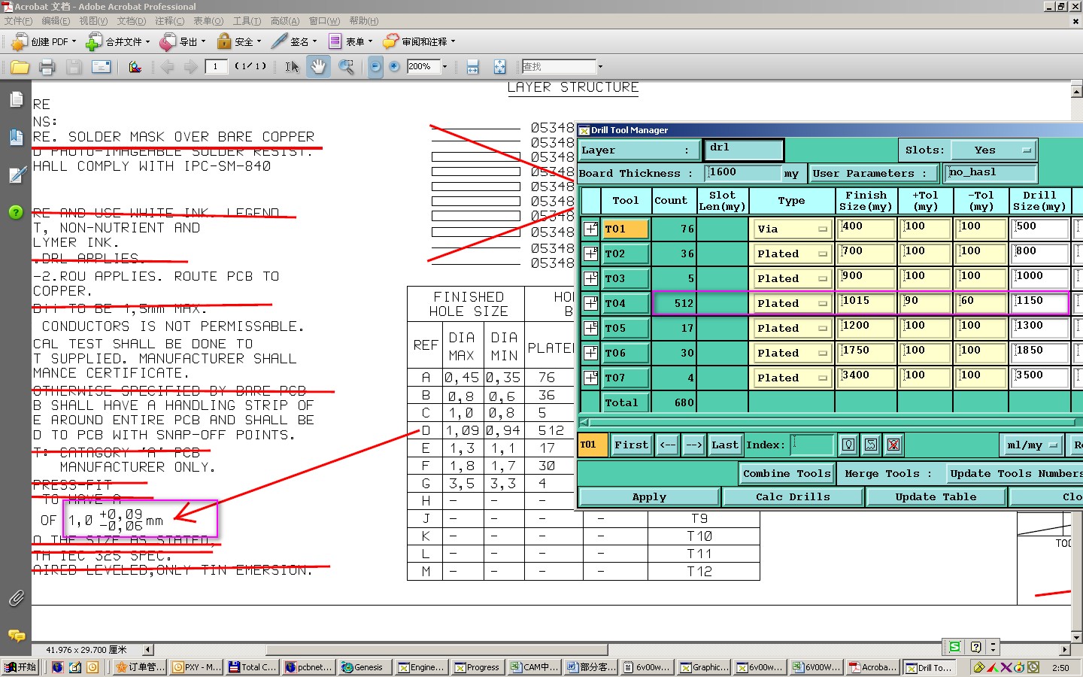Click the Apply button
The image size is (1083, 677).
coord(649,497)
